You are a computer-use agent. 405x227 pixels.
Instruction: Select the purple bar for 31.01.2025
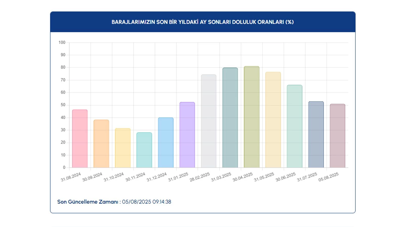187,135
